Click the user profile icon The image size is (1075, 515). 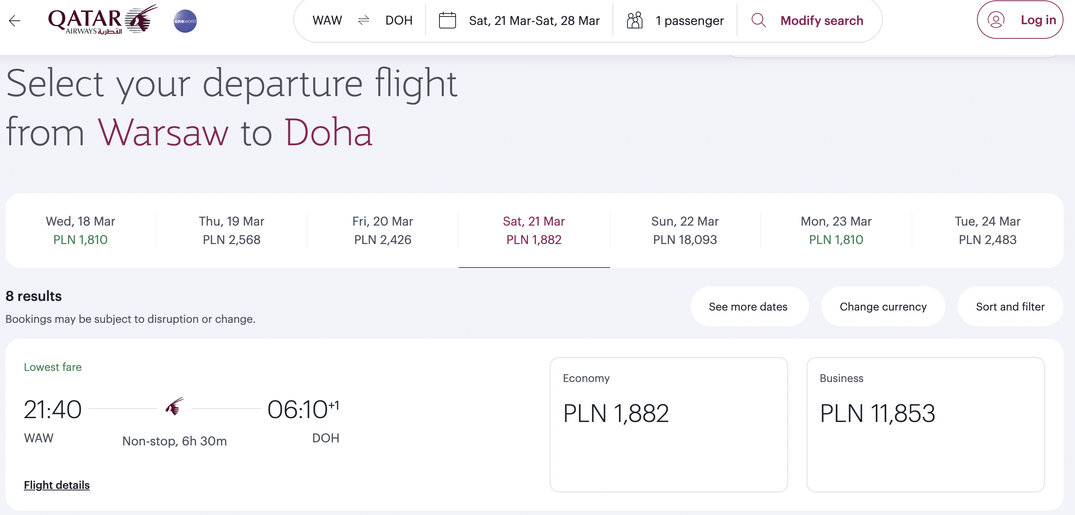click(x=996, y=20)
